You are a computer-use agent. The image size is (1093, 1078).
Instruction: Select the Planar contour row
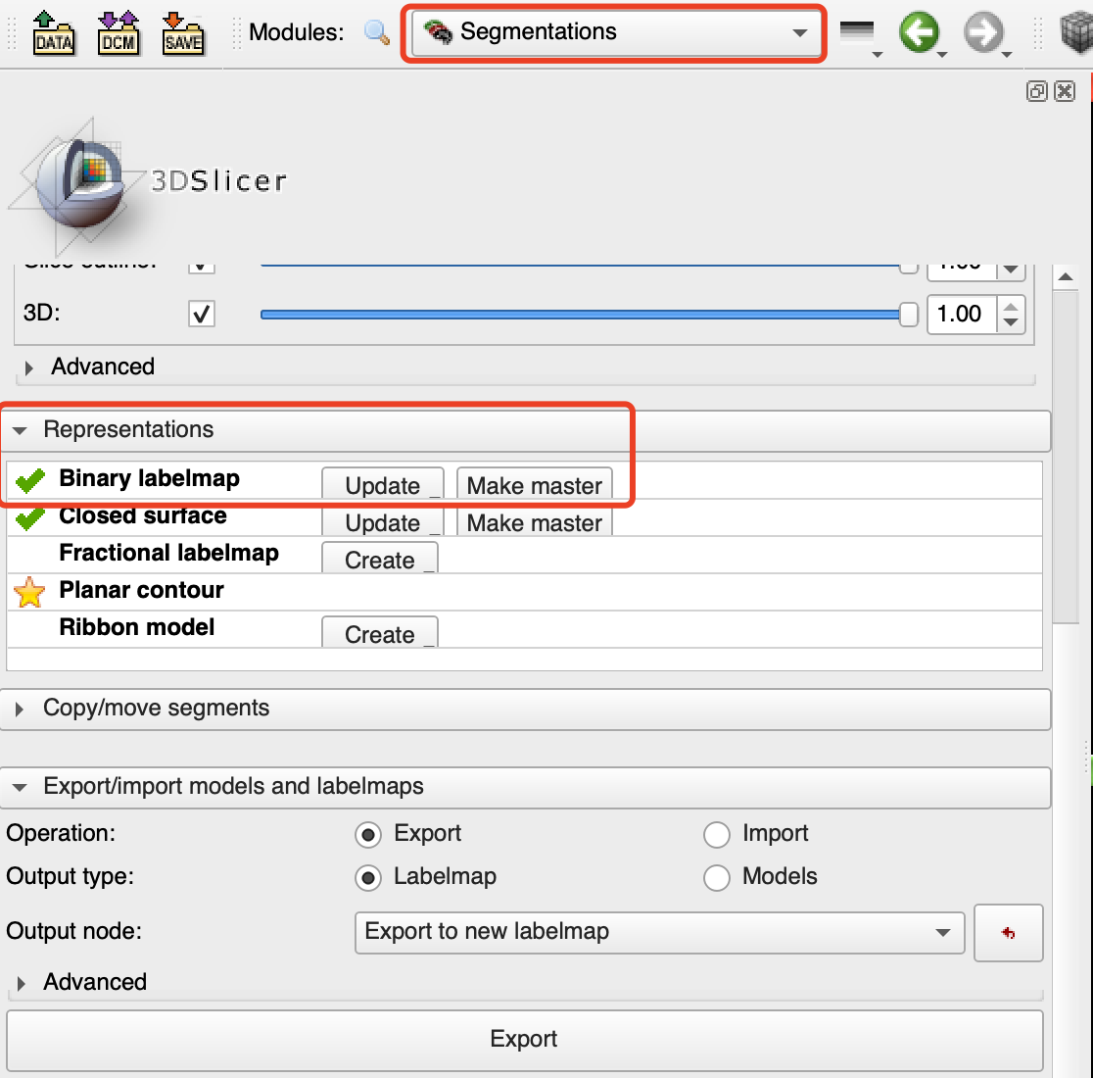pyautogui.click(x=524, y=592)
